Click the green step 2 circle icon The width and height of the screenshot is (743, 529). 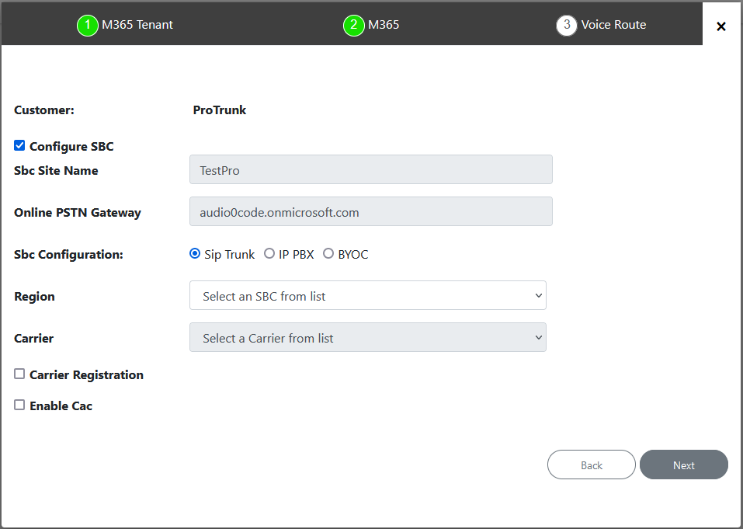coord(353,24)
